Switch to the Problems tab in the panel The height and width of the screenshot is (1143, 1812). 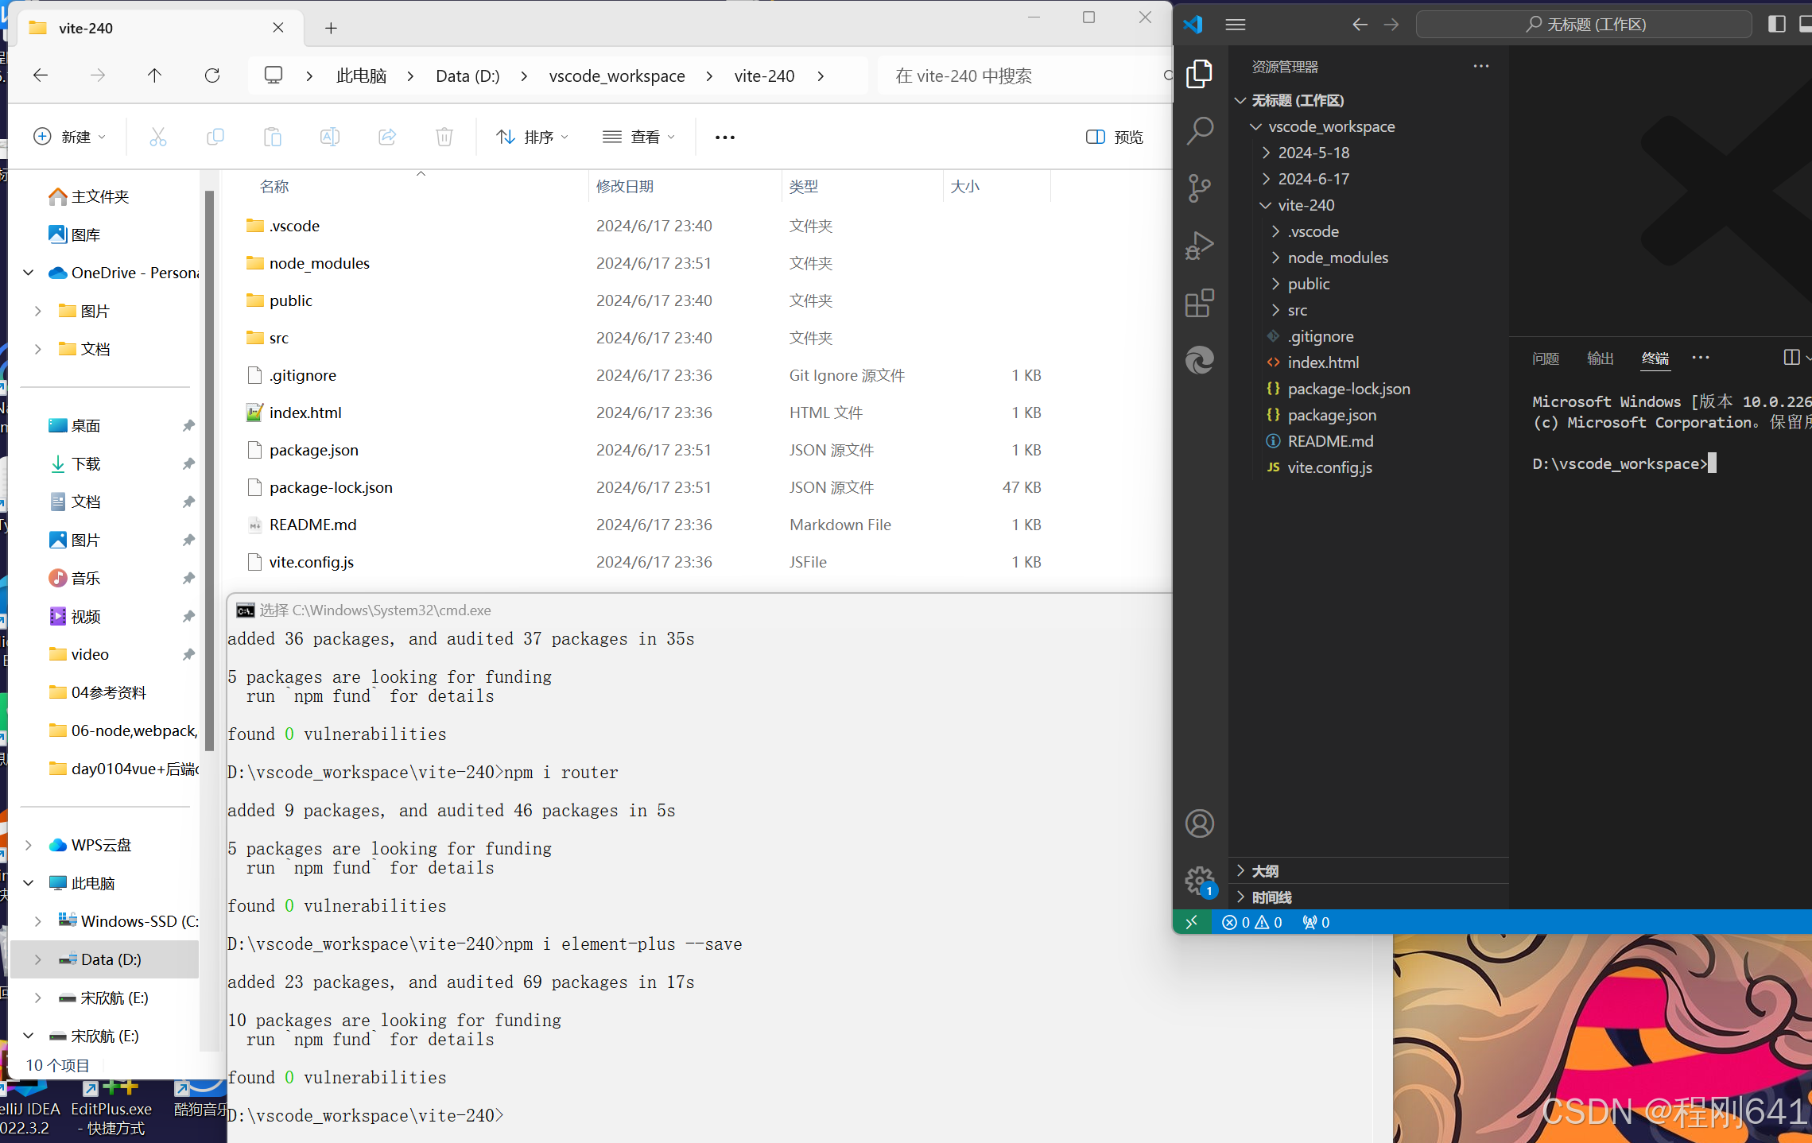click(x=1545, y=358)
